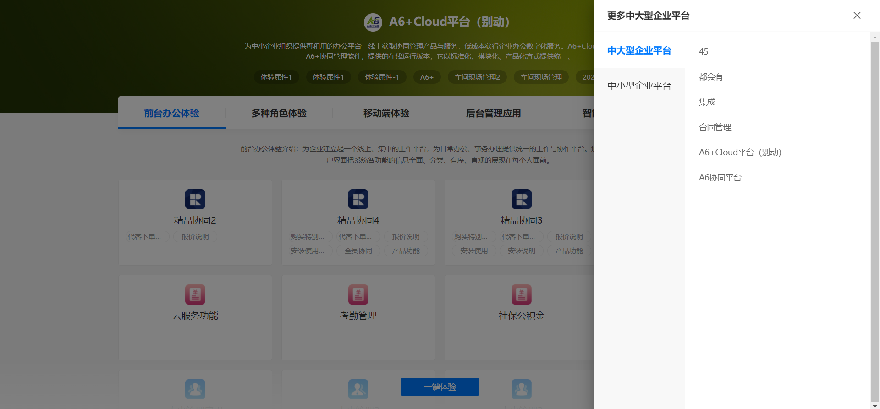This screenshot has height=409, width=880.
Task: Click the side panel vertical scrollbar
Action: pos(875,221)
